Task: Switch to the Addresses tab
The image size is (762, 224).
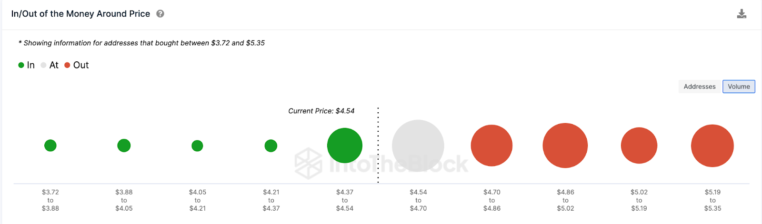Action: [700, 87]
